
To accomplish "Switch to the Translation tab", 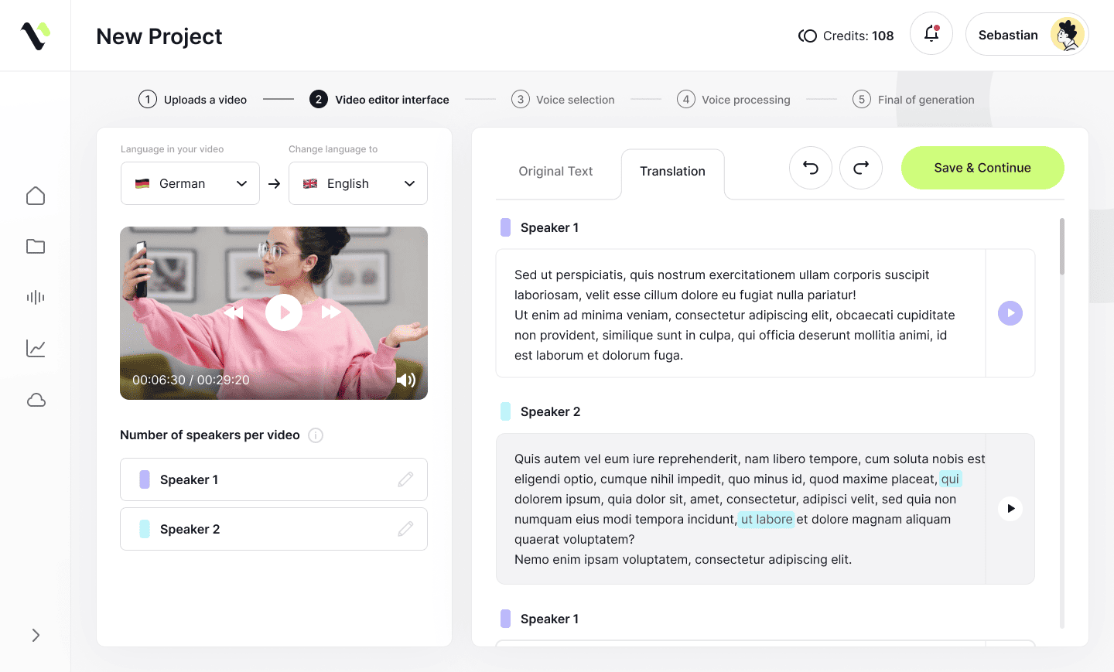I will click(672, 171).
